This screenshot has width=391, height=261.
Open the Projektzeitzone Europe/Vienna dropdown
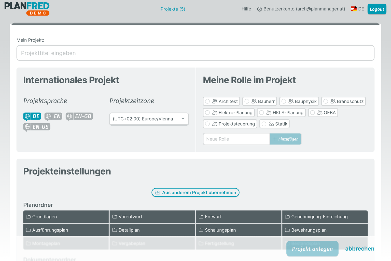click(149, 119)
